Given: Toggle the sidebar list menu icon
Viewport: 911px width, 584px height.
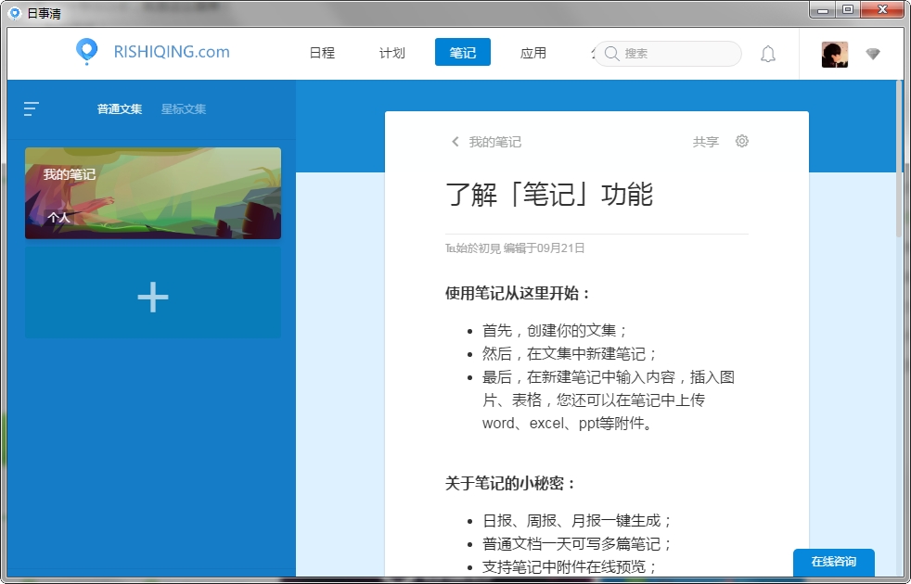Looking at the screenshot, I should point(32,109).
